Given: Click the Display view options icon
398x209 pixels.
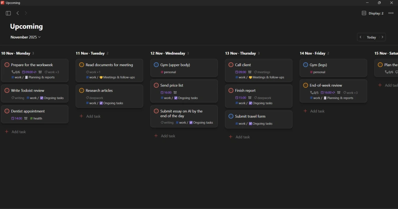Looking at the screenshot, I should pos(364,13).
